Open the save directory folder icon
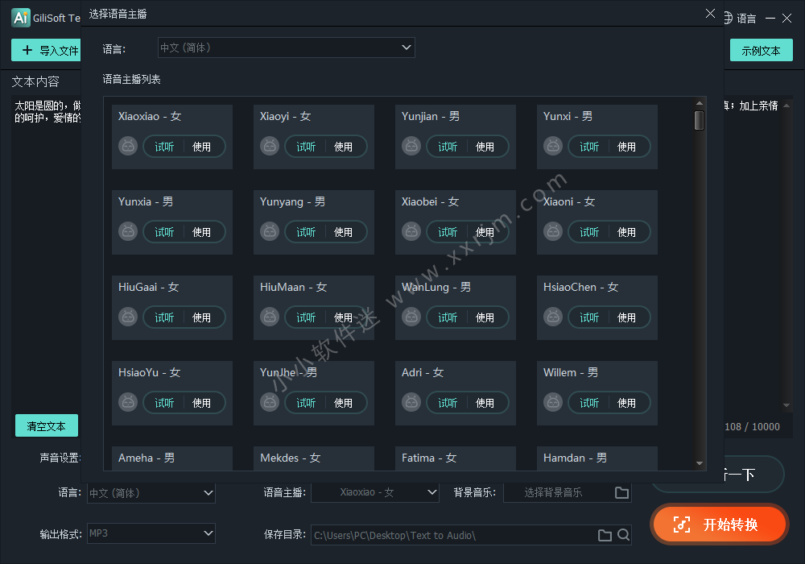 (x=605, y=535)
